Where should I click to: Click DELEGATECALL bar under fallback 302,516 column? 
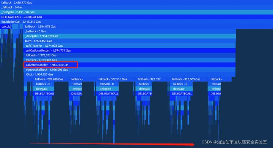107,93
